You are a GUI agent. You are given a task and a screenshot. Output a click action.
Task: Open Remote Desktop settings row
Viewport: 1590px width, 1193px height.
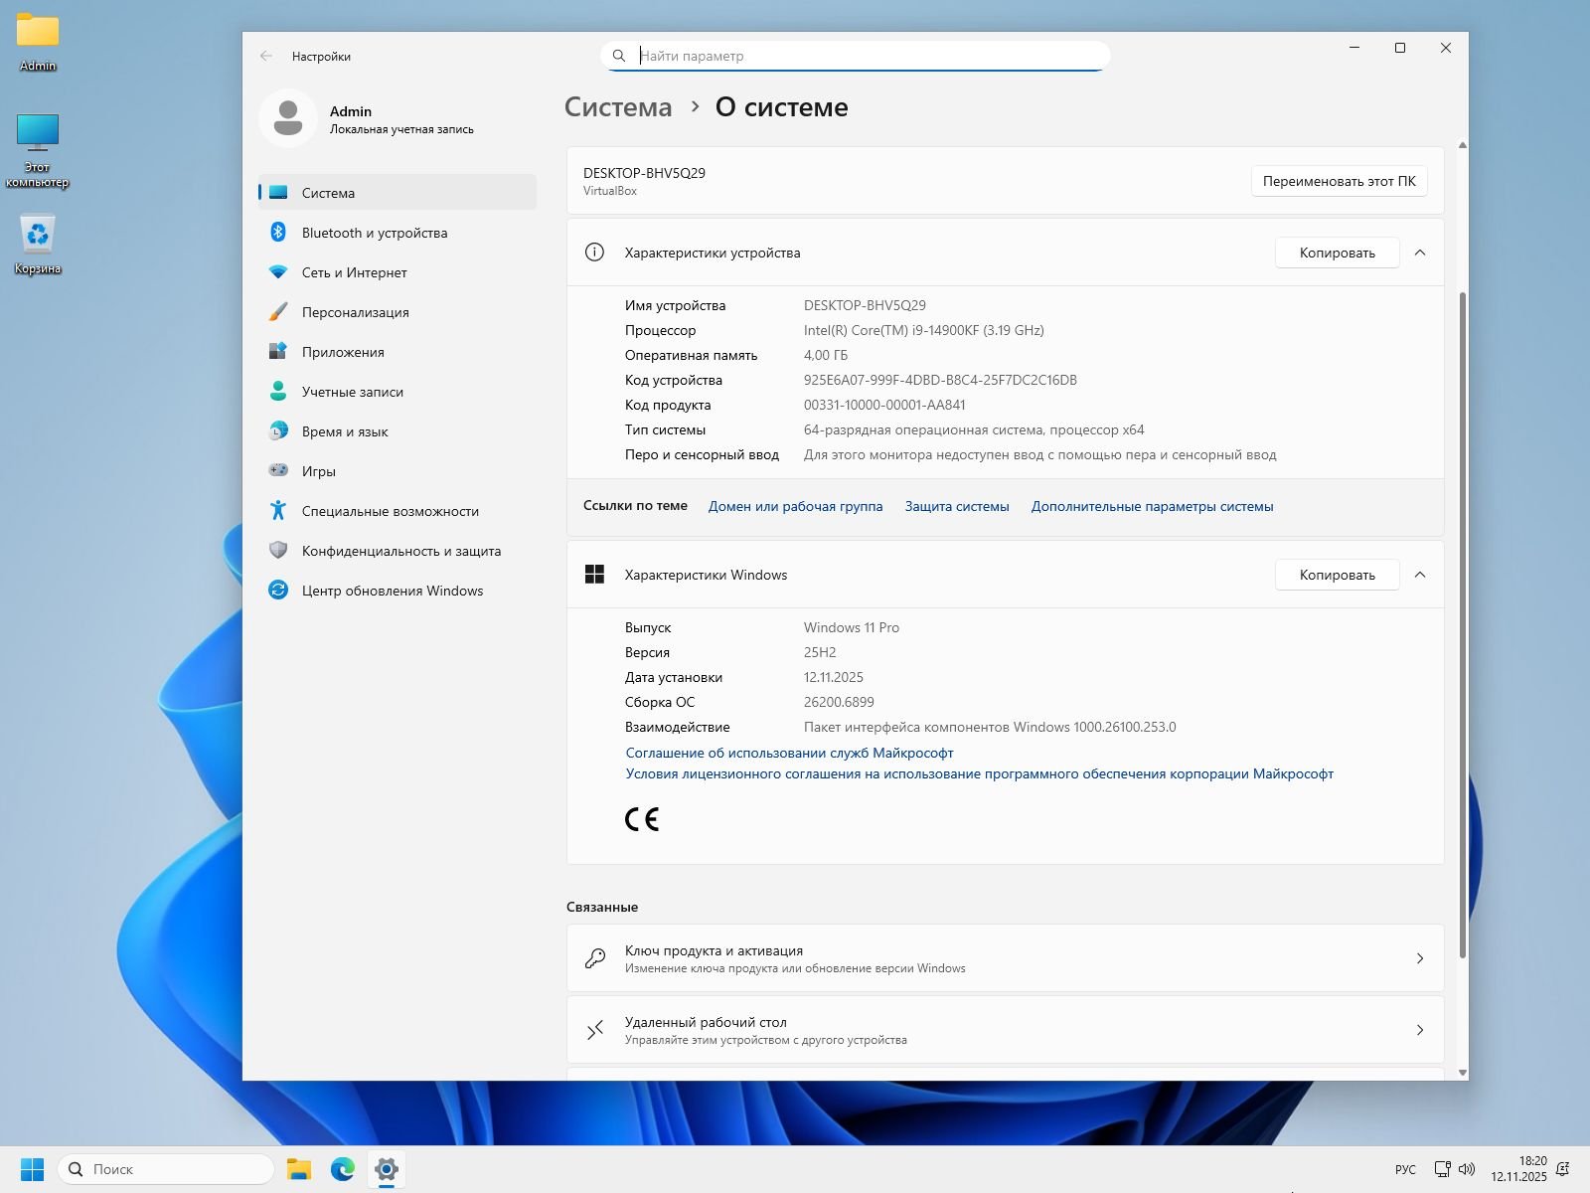1004,1030
